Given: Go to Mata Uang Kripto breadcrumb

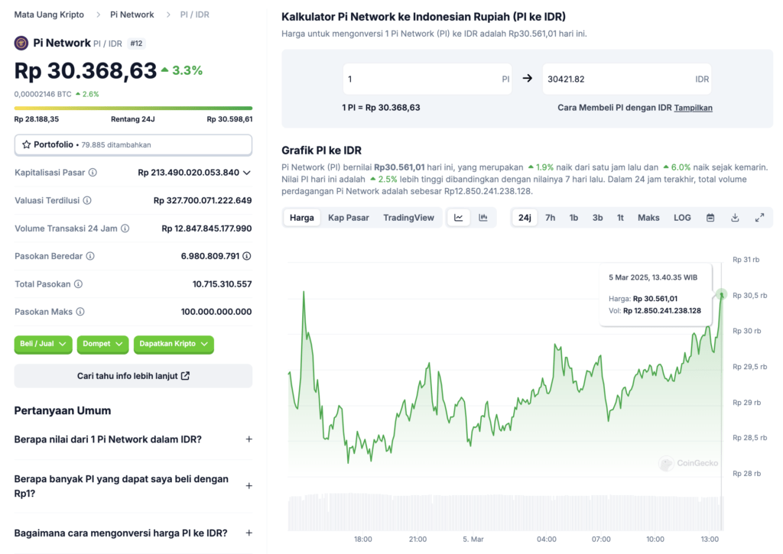Looking at the screenshot, I should click(49, 15).
